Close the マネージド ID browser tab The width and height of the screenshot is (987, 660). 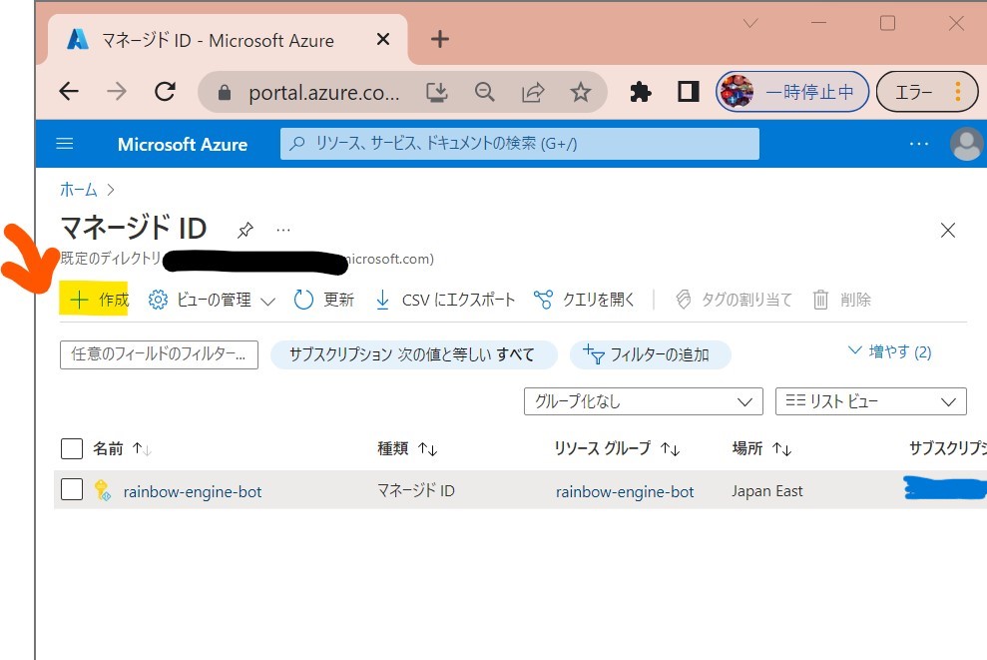tap(382, 40)
